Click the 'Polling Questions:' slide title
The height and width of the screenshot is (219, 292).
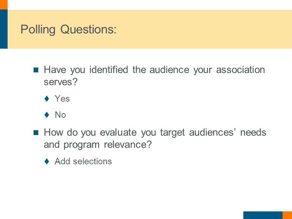click(68, 30)
